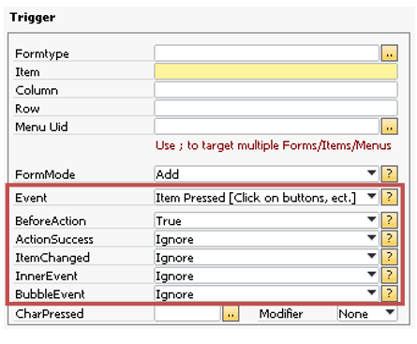Viewport: 417px width, 344px height.
Task: Open the CharPressed lookup browse button
Action: pyautogui.click(x=231, y=313)
